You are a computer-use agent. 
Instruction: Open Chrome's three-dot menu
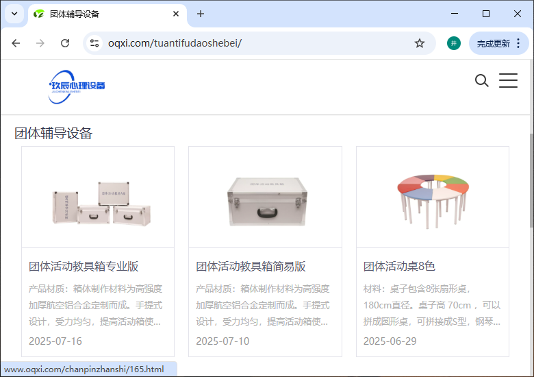[518, 43]
